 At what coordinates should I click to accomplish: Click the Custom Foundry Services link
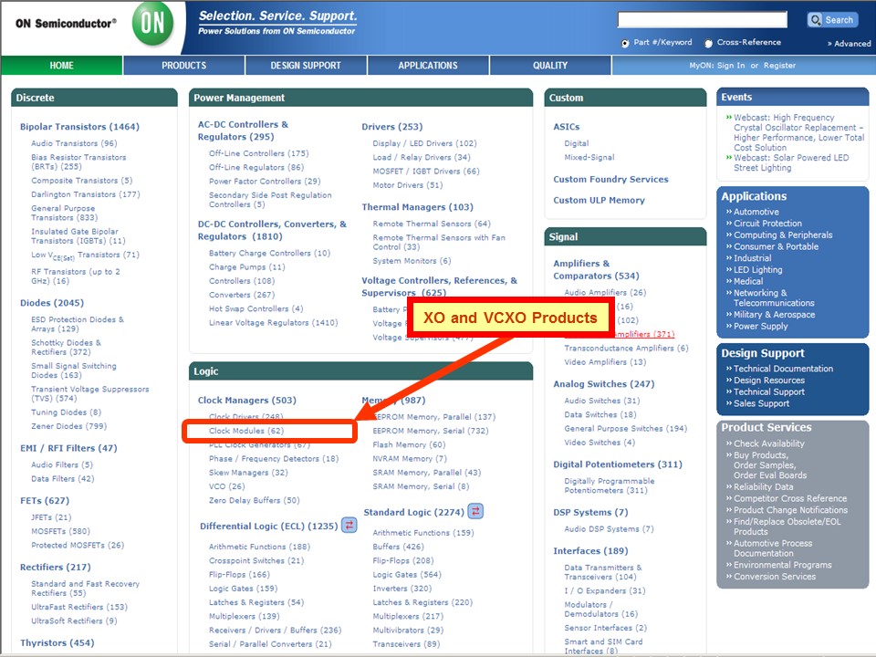[610, 179]
